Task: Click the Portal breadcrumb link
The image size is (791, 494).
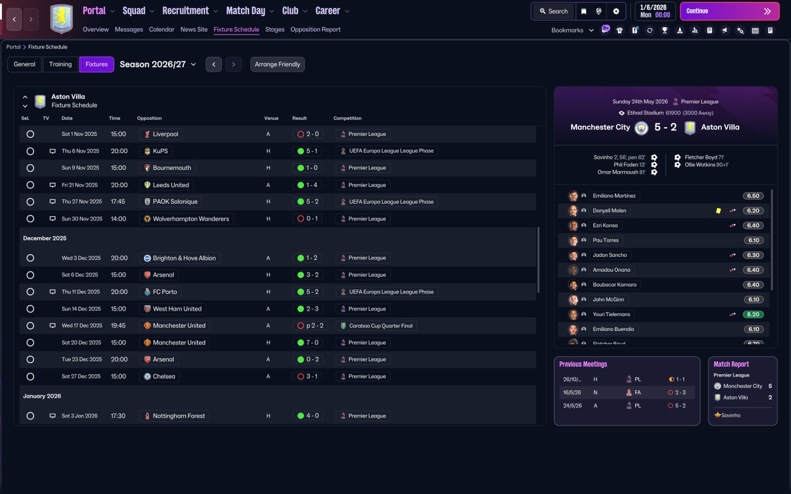Action: 14,47
